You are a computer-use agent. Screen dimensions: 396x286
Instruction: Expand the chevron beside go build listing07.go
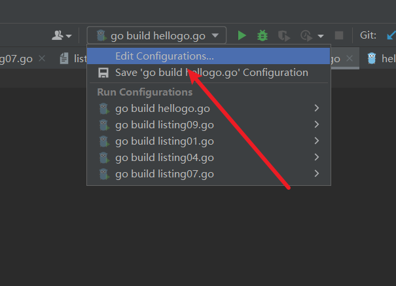(317, 173)
